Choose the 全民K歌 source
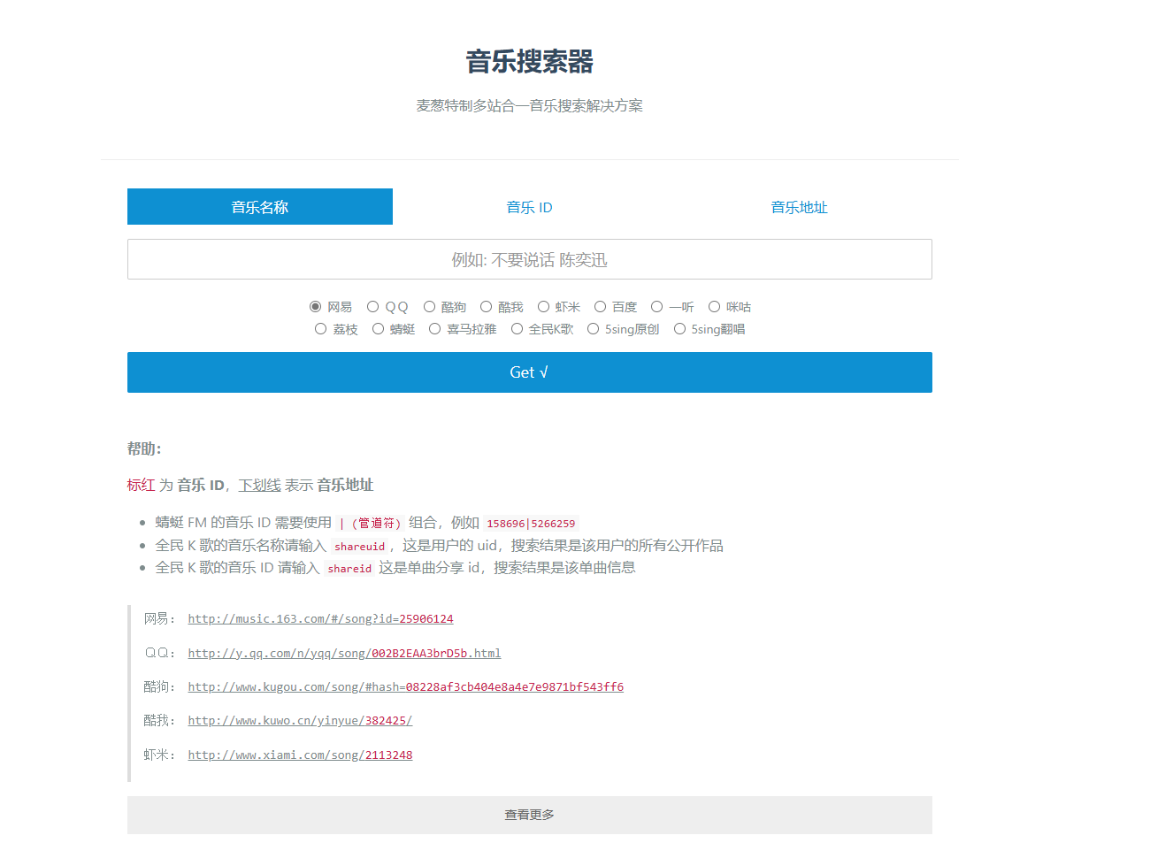The width and height of the screenshot is (1173, 843). (517, 329)
